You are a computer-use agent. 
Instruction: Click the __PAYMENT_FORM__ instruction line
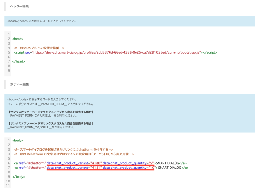point(51,104)
